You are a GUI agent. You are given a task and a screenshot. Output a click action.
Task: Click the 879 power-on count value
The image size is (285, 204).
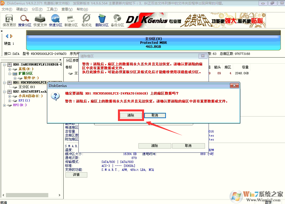[x=134, y=158]
